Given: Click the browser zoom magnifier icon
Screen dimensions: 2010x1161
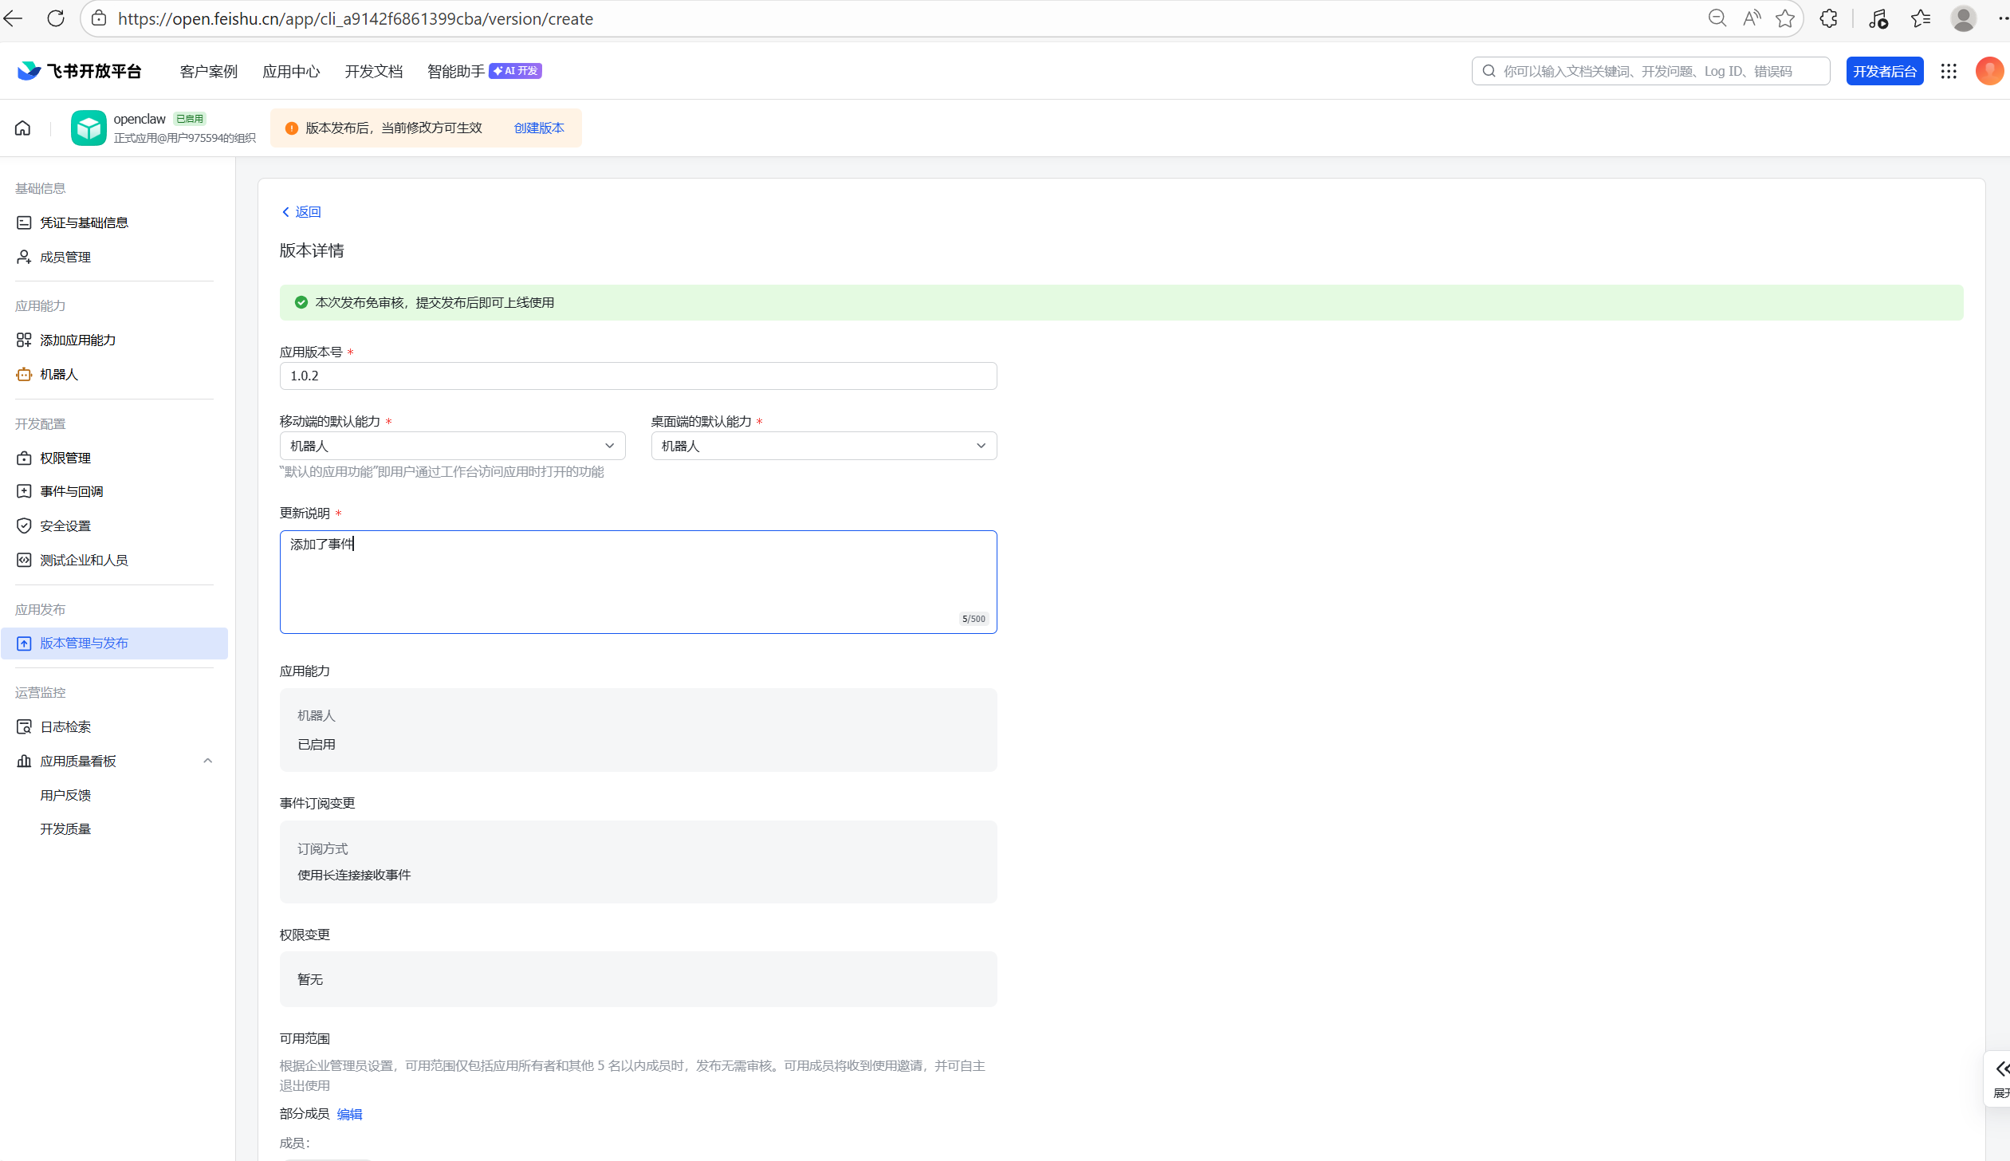Looking at the screenshot, I should 1717,18.
